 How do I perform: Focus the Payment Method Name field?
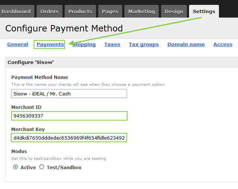pyautogui.click(x=69, y=94)
